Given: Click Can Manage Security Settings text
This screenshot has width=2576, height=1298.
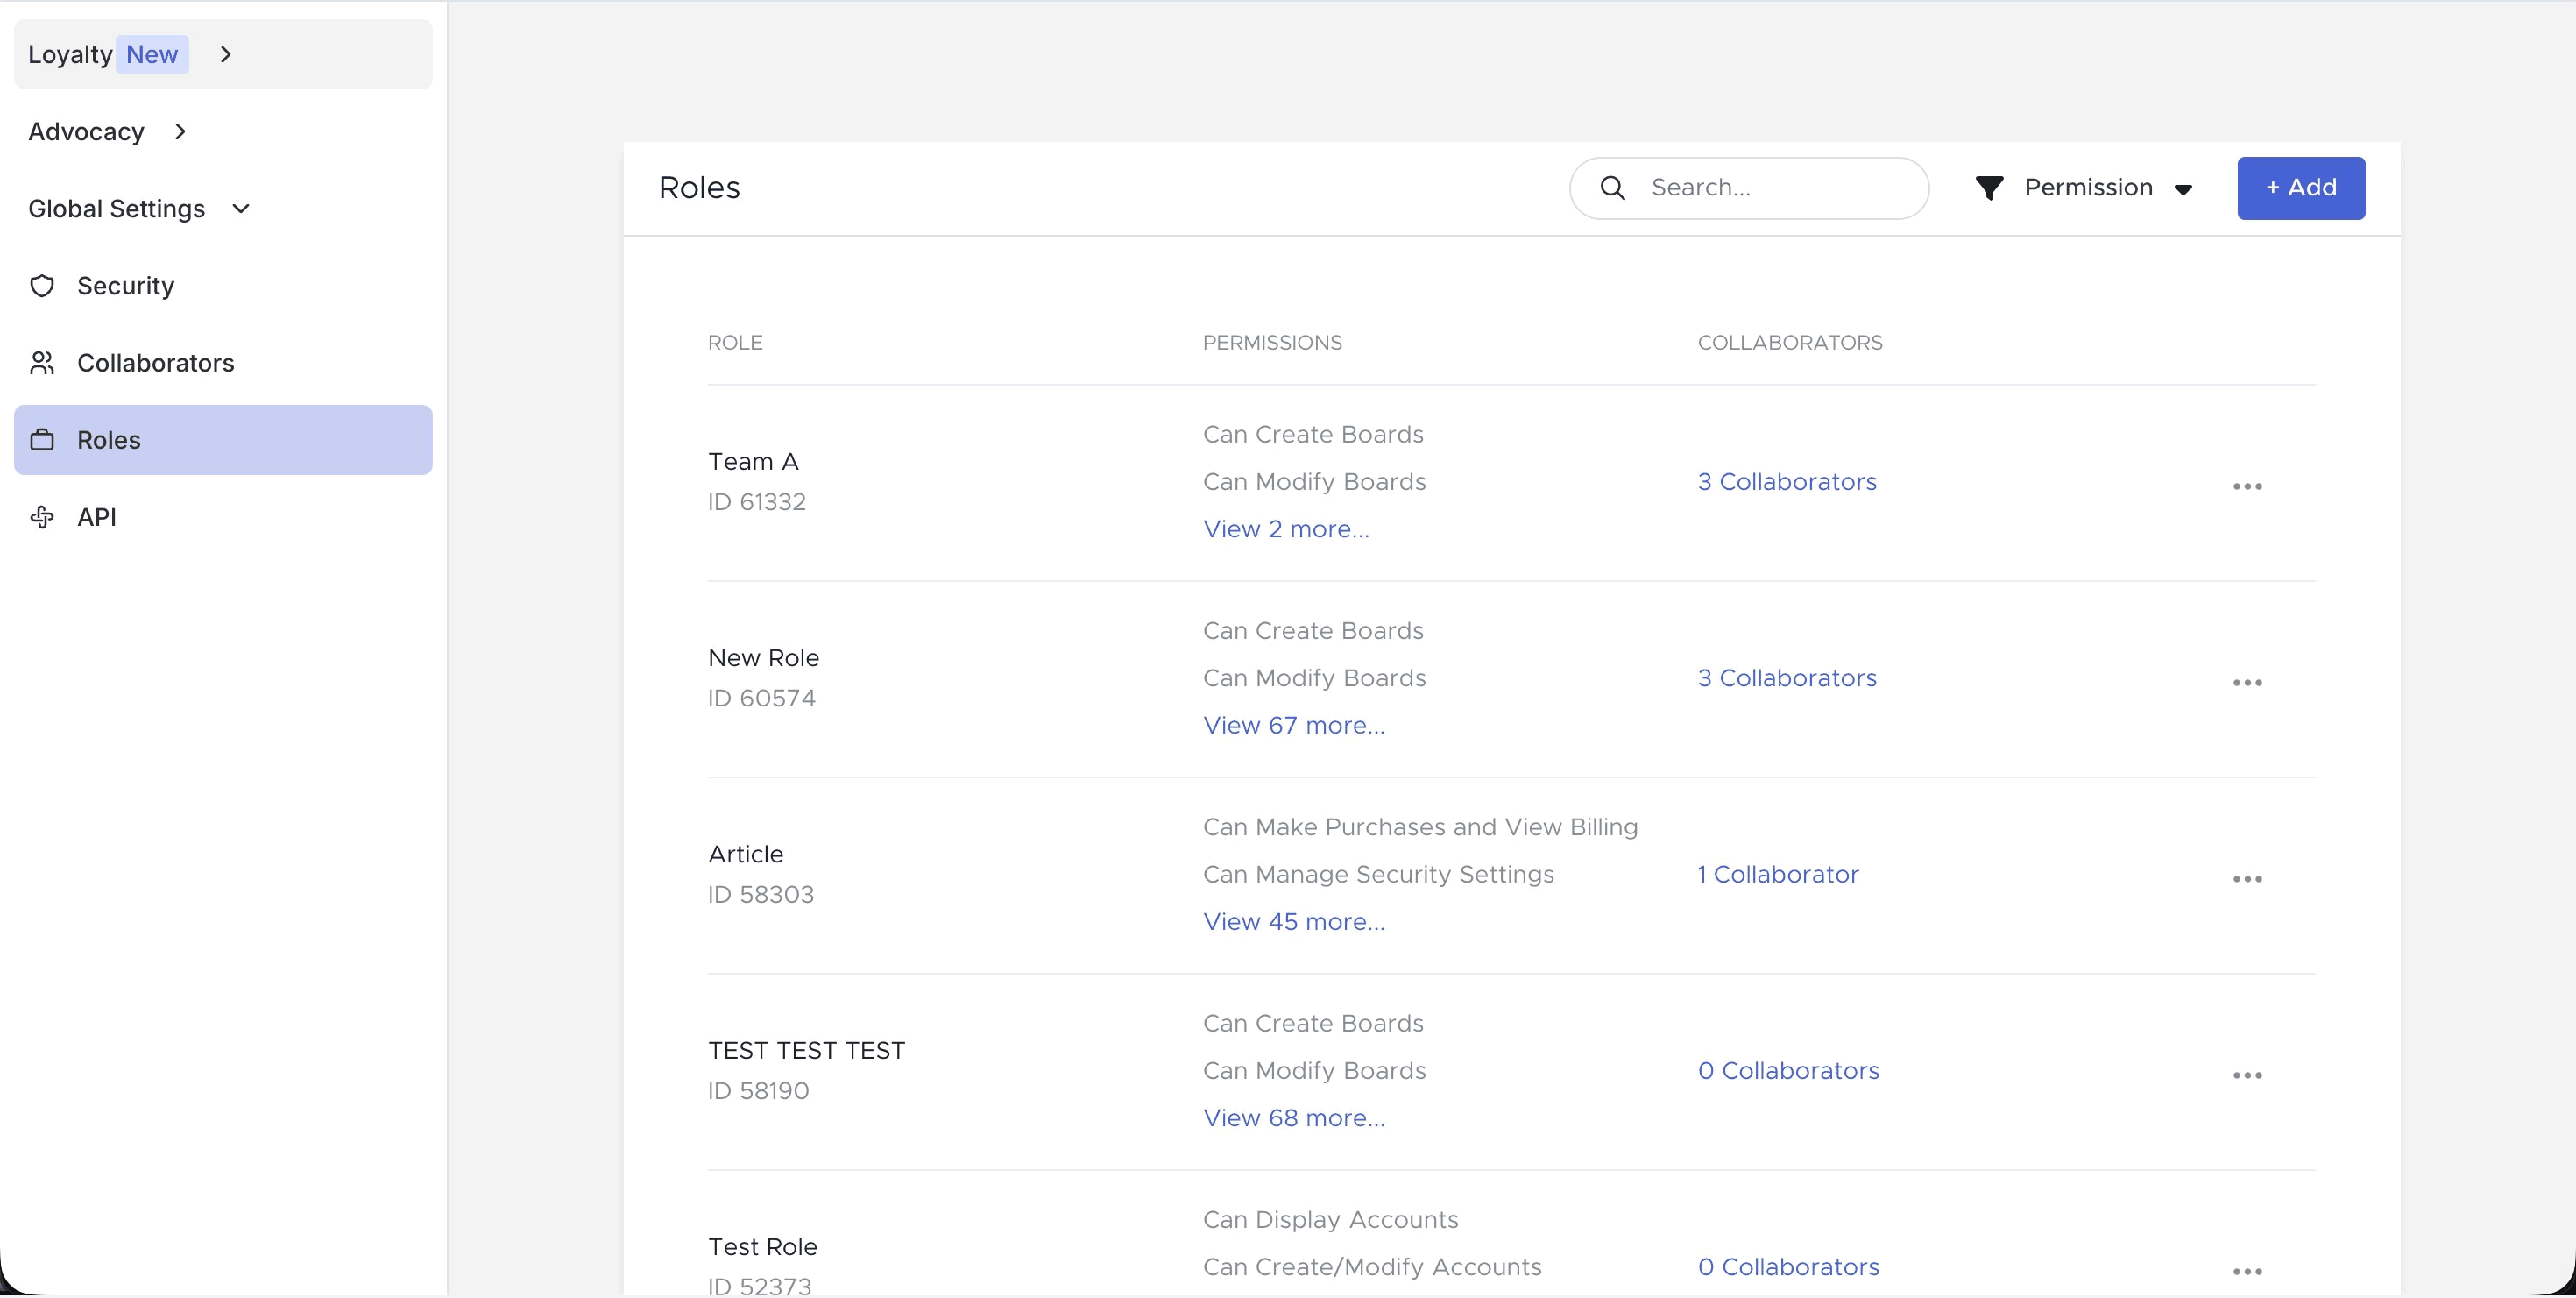Looking at the screenshot, I should [x=1378, y=874].
